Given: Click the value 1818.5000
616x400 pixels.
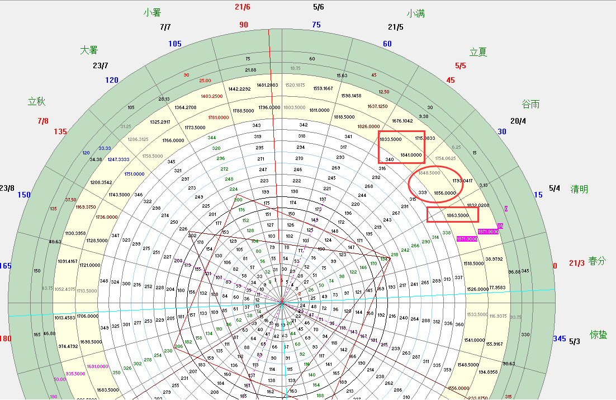Looking at the screenshot, I should 344,117.
